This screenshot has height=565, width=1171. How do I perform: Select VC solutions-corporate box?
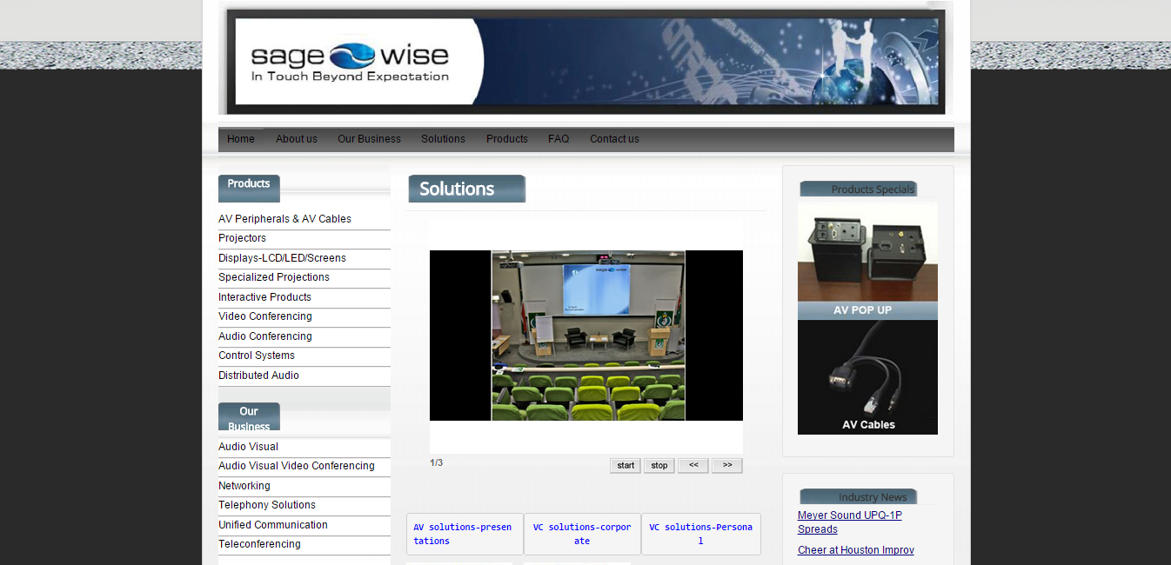pos(582,534)
